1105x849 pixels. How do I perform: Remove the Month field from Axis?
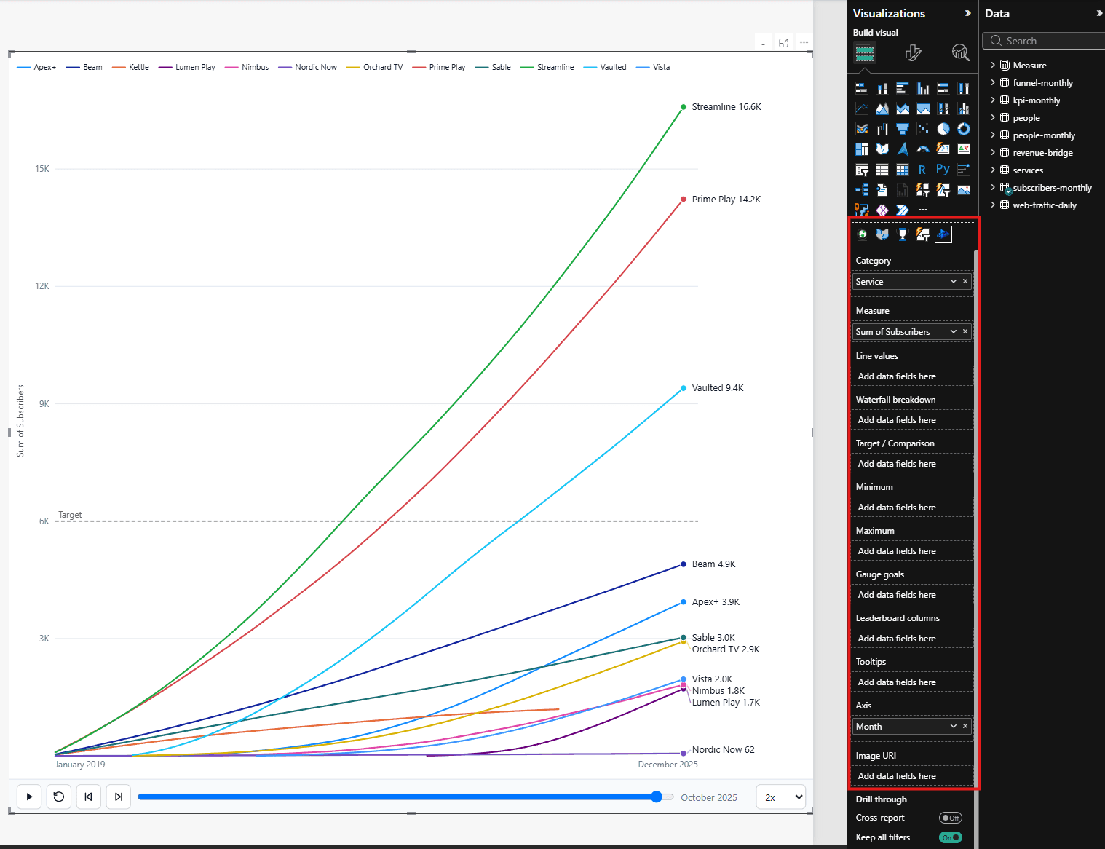coord(965,726)
